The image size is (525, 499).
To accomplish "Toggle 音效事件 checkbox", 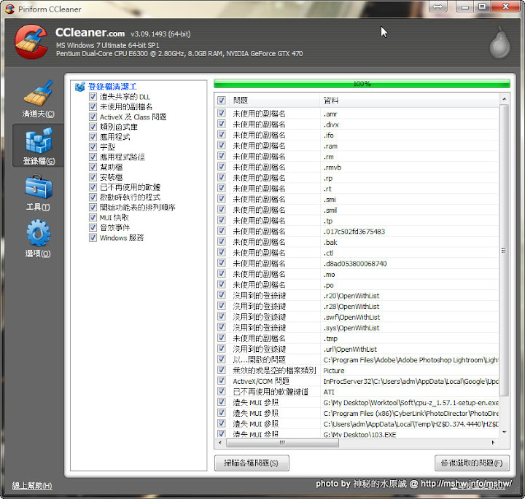I will (x=93, y=227).
